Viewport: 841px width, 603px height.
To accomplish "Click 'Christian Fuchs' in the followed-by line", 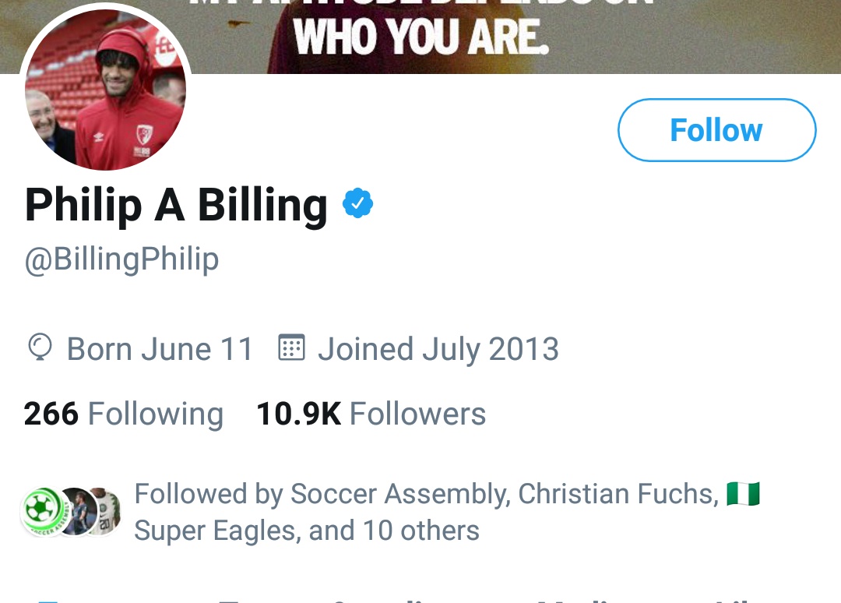I will (615, 494).
